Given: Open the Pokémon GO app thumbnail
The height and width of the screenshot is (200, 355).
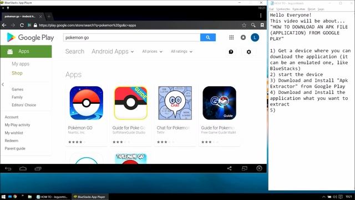Looking at the screenshot, I should tap(87, 103).
